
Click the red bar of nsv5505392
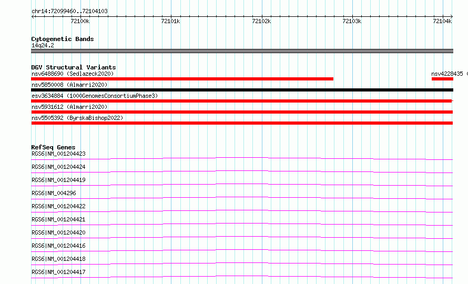(x=242, y=123)
